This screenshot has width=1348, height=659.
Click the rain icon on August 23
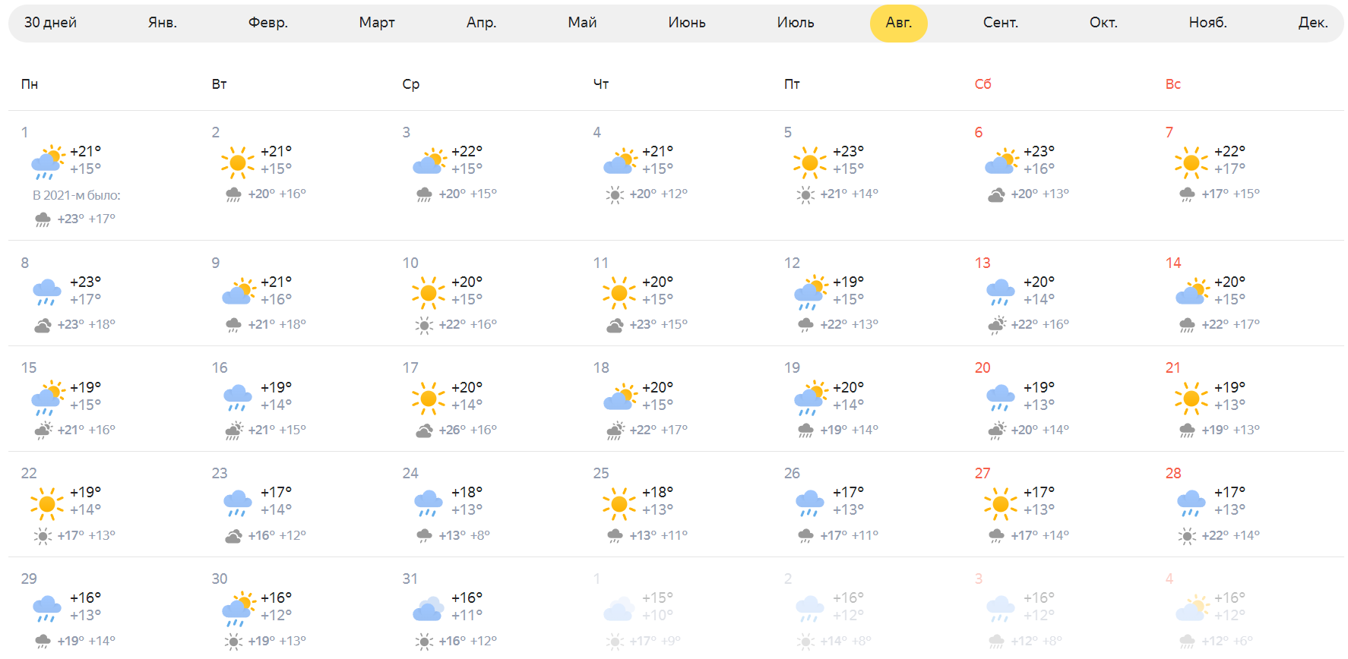pyautogui.click(x=238, y=503)
